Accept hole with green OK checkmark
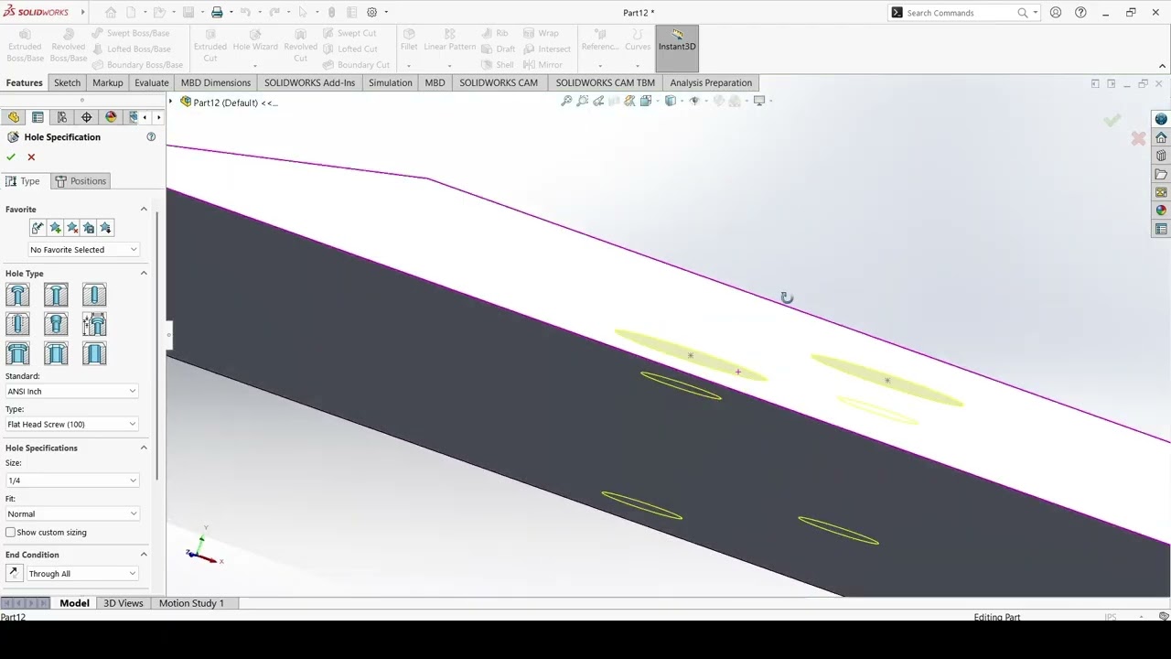Viewport: 1171px width, 659px height. pyautogui.click(x=11, y=157)
